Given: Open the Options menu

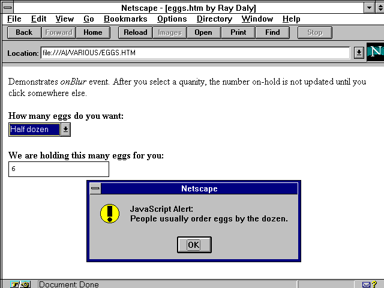Looking at the screenshot, I should coord(172,19).
